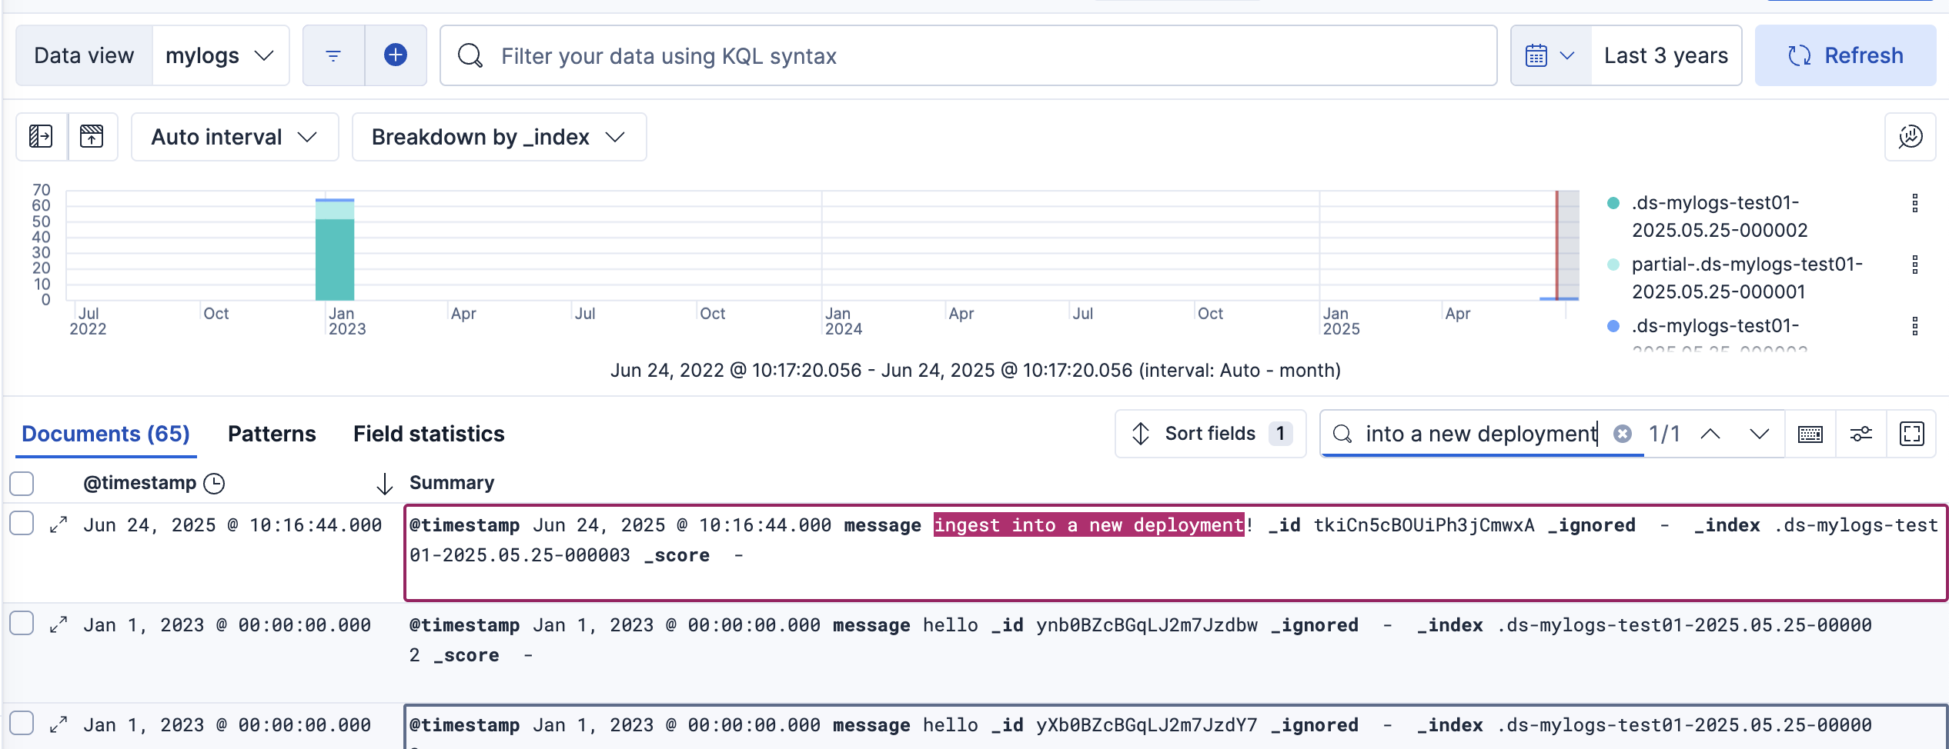Viewport: 1949px width, 749px height.
Task: Expand the last visible Jan 1, 2023 document
Action: pyautogui.click(x=59, y=724)
